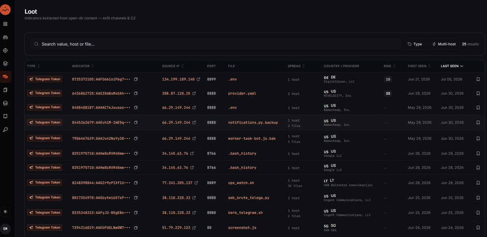Copy indicator 8017354970:AAGbytmi65TkP

tap(136, 198)
